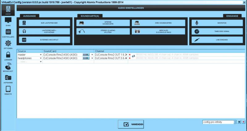
Task: Open the master source dropdown
Action: point(41,55)
